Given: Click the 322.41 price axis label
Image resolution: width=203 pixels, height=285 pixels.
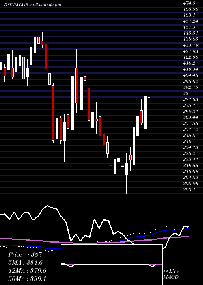Looking at the screenshot, I should 190,160.
